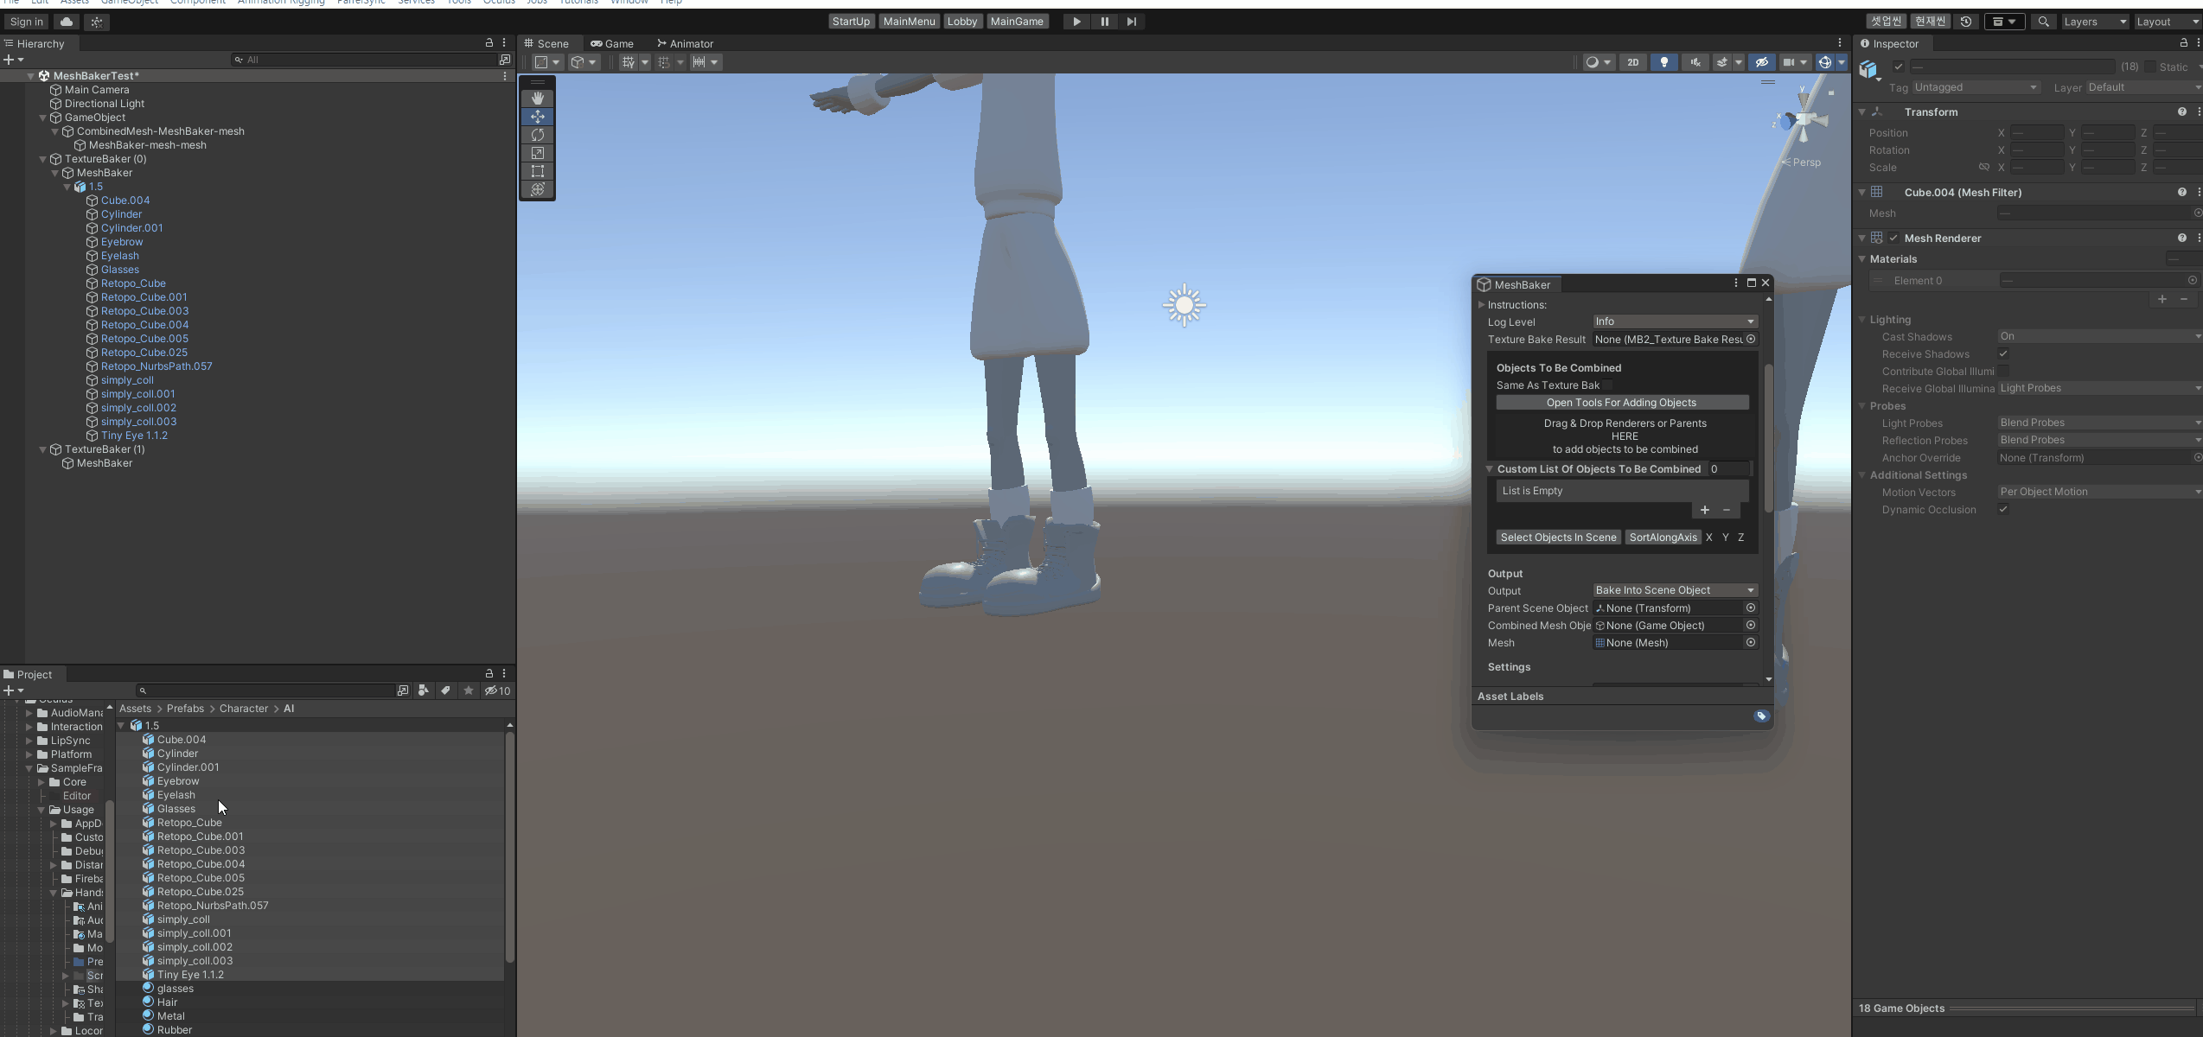This screenshot has width=2203, height=1037.
Task: Toggle the Receive Shadows checkbox
Action: tap(2003, 354)
